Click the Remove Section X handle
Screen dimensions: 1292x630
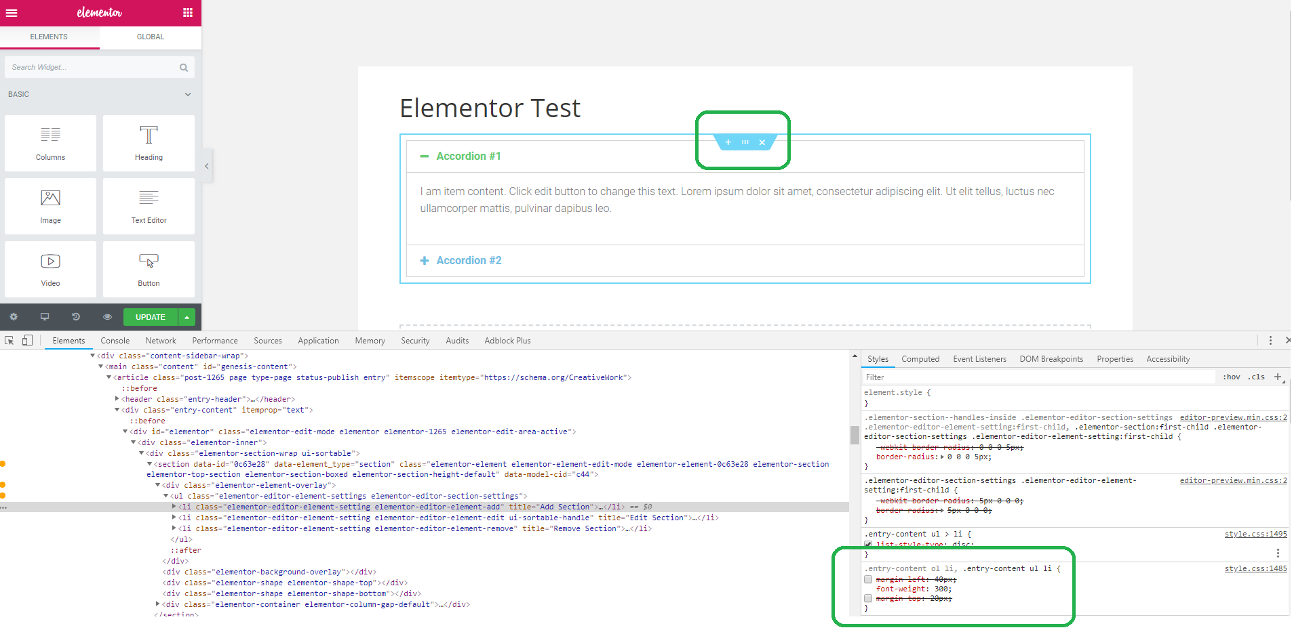[762, 142]
